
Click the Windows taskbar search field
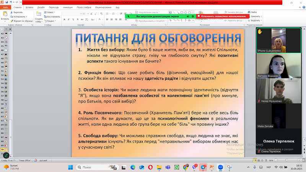pyautogui.click(x=92, y=167)
